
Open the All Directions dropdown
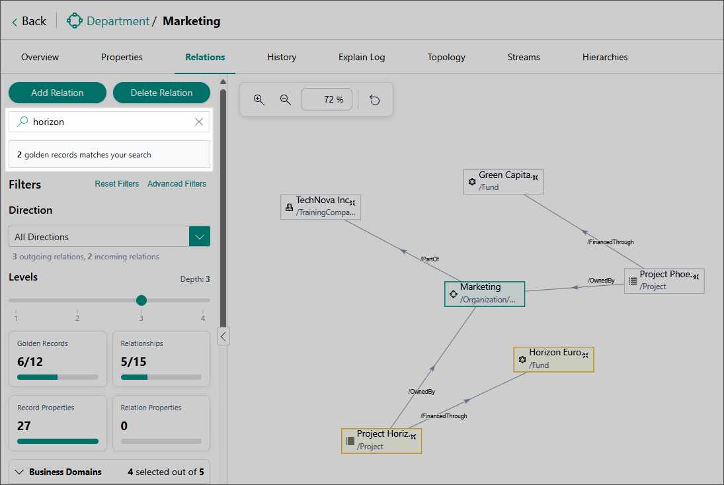pos(200,237)
